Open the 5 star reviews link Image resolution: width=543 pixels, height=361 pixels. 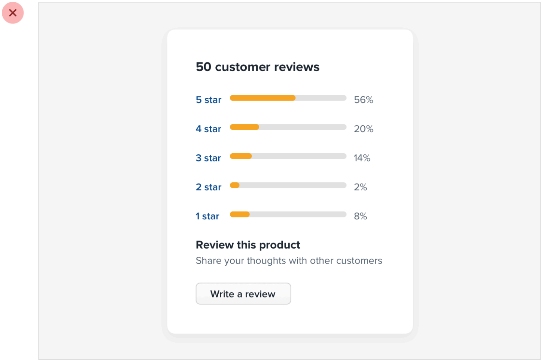(x=208, y=100)
